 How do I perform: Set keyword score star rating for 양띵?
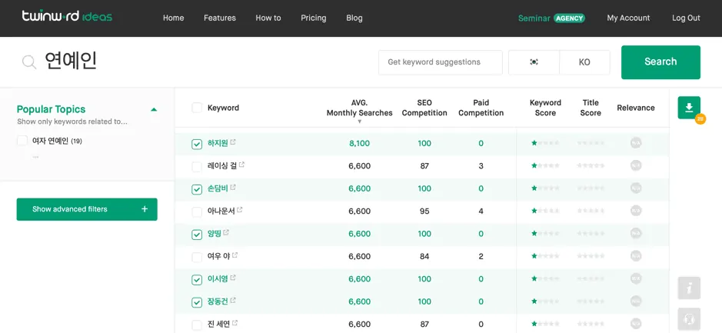[545, 234]
